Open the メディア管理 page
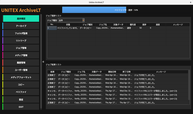 pyautogui.click(x=21, y=55)
